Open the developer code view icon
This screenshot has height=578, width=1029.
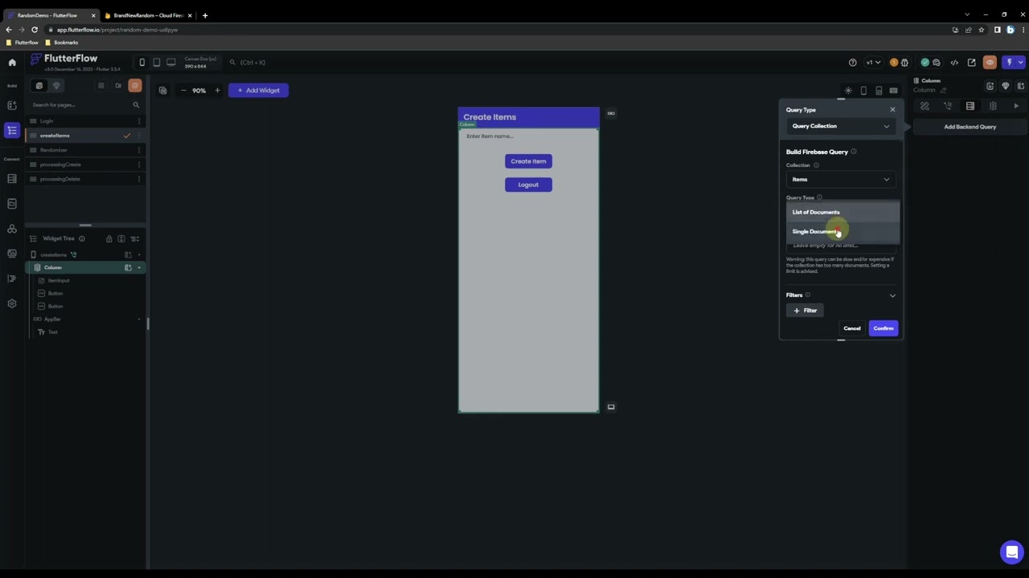coord(954,62)
